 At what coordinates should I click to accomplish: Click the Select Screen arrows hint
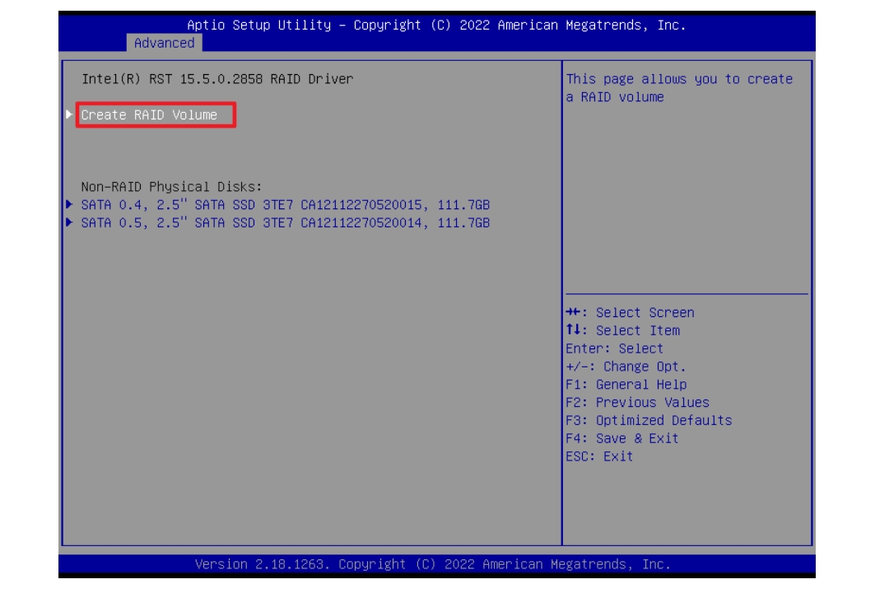[630, 313]
